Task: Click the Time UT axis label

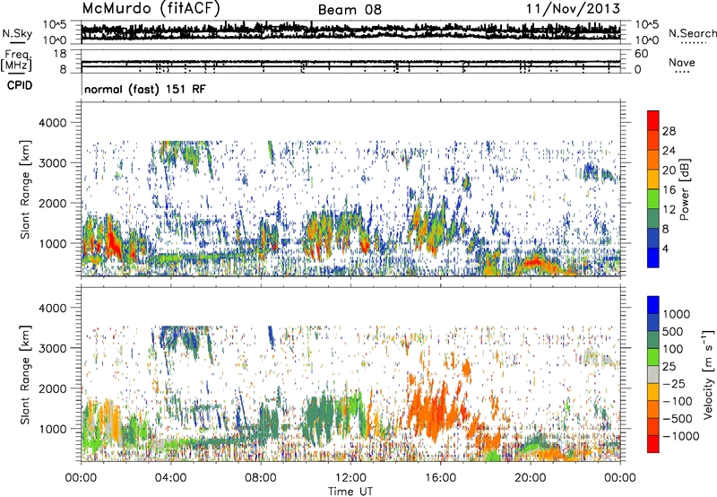Action: pyautogui.click(x=350, y=492)
